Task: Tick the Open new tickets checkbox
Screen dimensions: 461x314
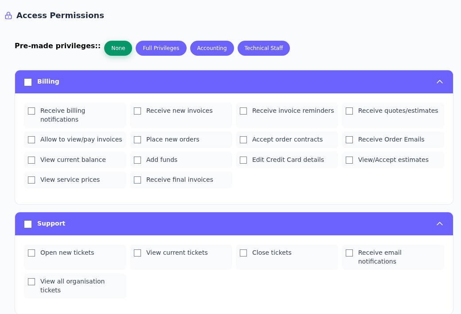Action: 31,253
